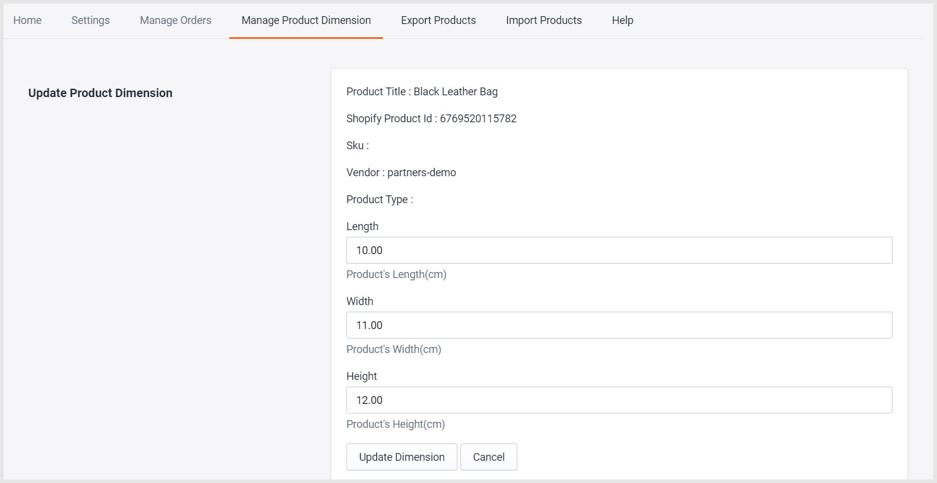
Task: Select the Manage Product Dimension tab
Action: click(306, 20)
